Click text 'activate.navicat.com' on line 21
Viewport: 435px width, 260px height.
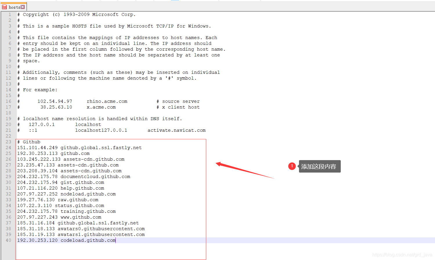click(x=177, y=130)
